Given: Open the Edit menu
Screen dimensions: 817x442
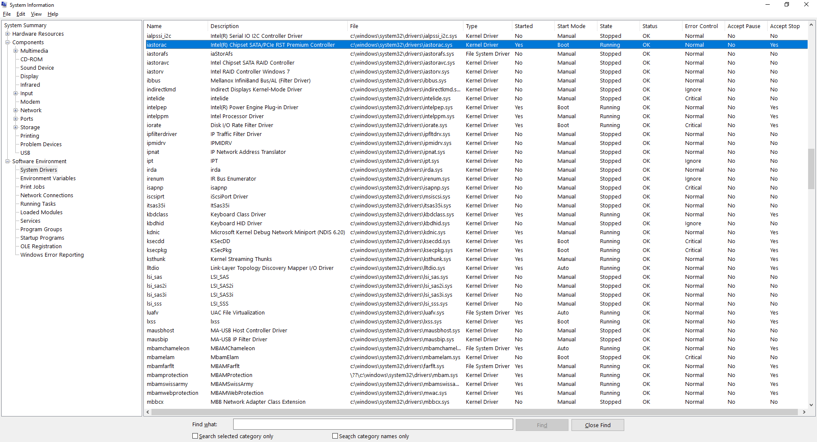Looking at the screenshot, I should click(21, 14).
